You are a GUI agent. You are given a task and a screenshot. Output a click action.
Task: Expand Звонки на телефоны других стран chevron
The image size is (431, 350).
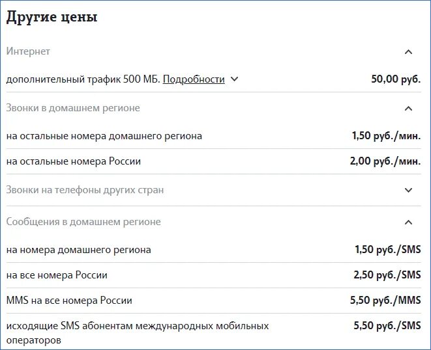pyautogui.click(x=408, y=190)
